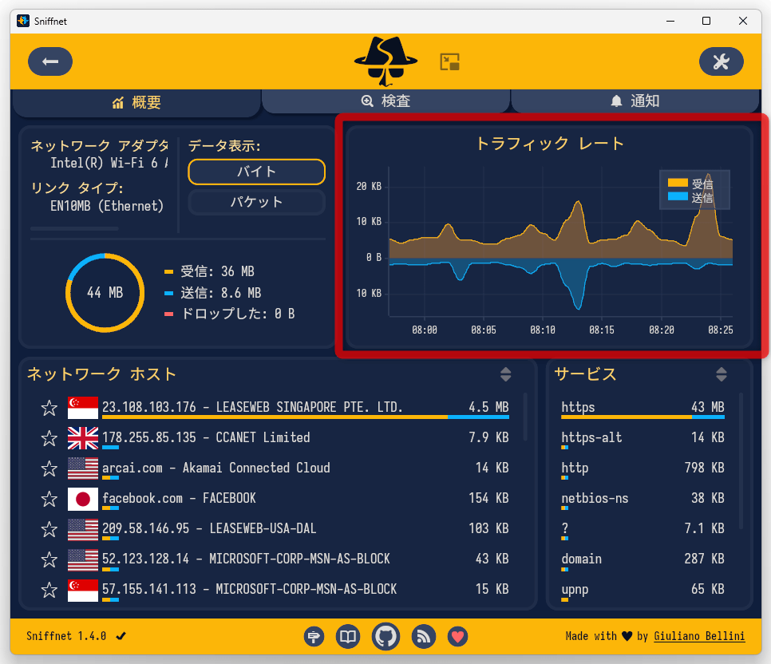Viewport: 771px width, 664px height.
Task: Select host row facebook.com - FACEBOOK
Action: click(306, 499)
